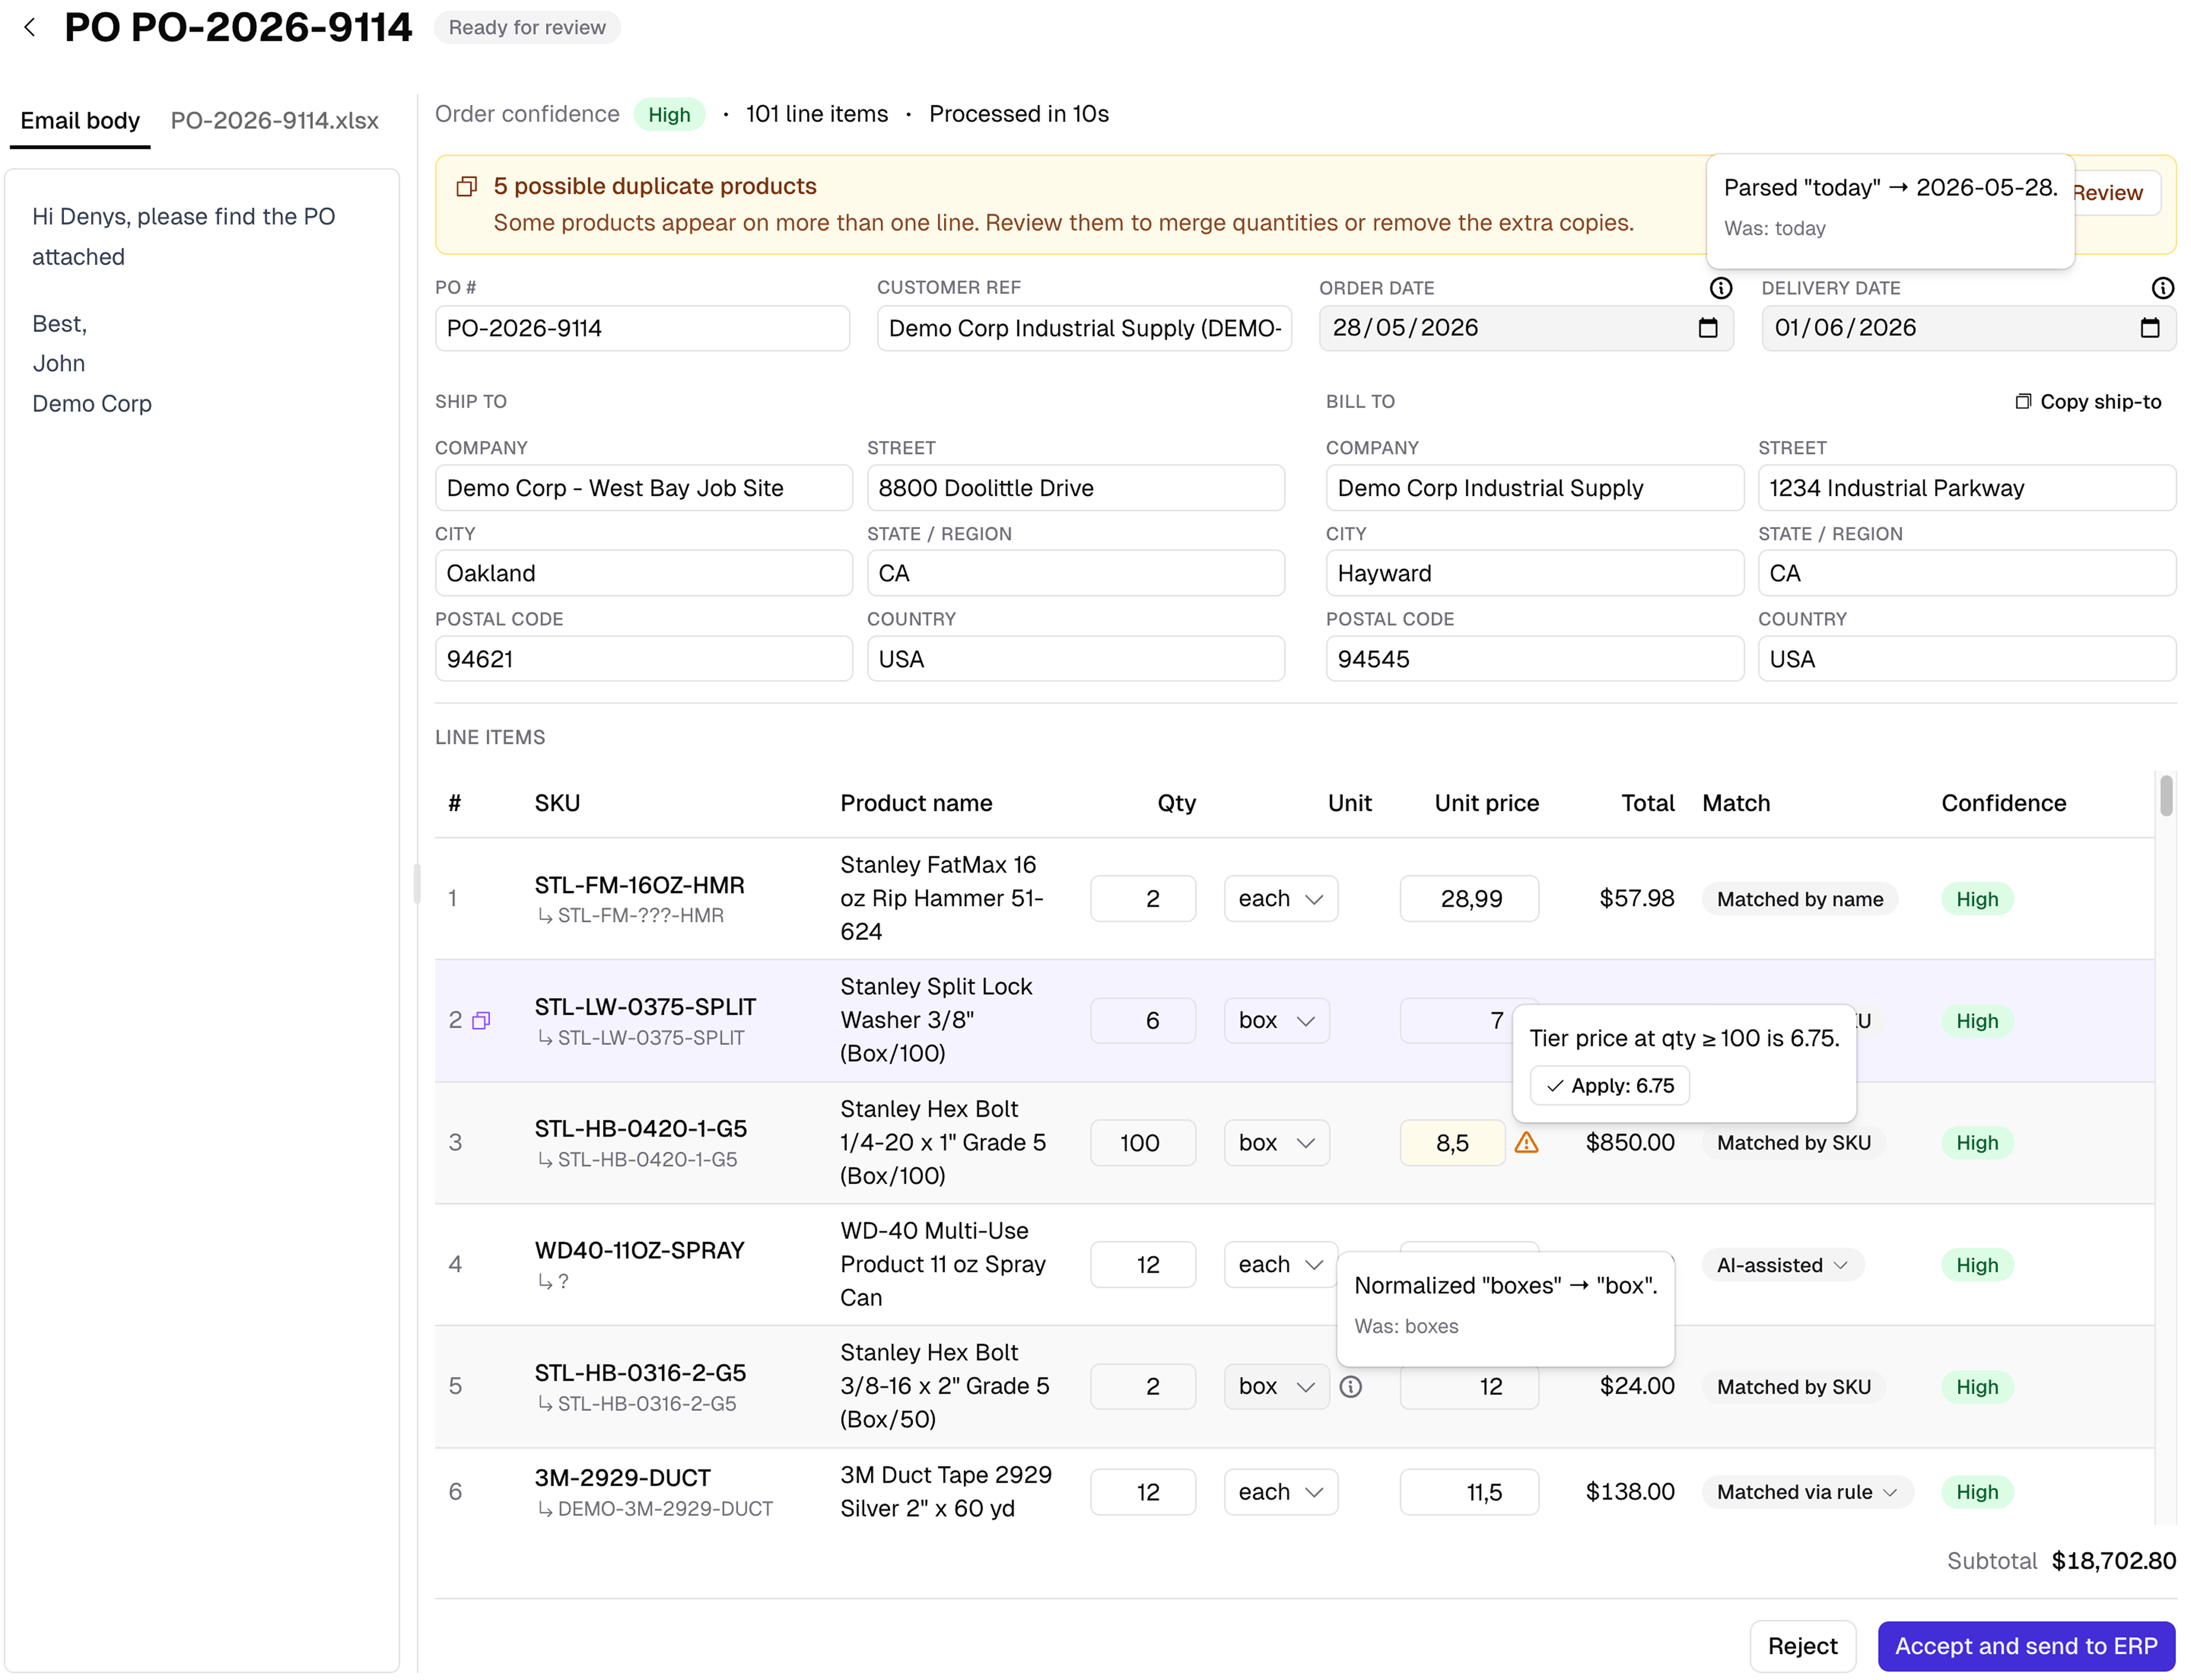Click the $850.00 total on line 3
Image resolution: width=2191 pixels, height=1680 pixels.
[1629, 1142]
